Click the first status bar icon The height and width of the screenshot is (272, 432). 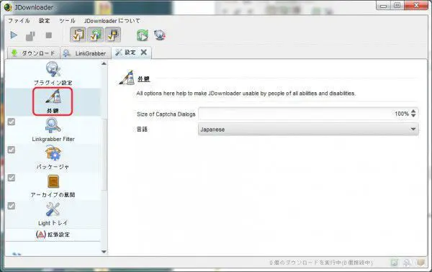point(395,263)
